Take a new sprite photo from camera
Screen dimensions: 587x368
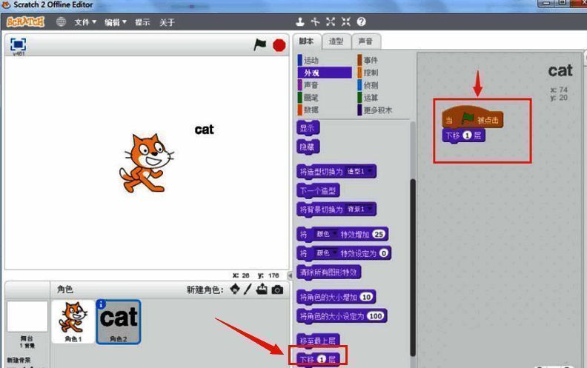[277, 290]
